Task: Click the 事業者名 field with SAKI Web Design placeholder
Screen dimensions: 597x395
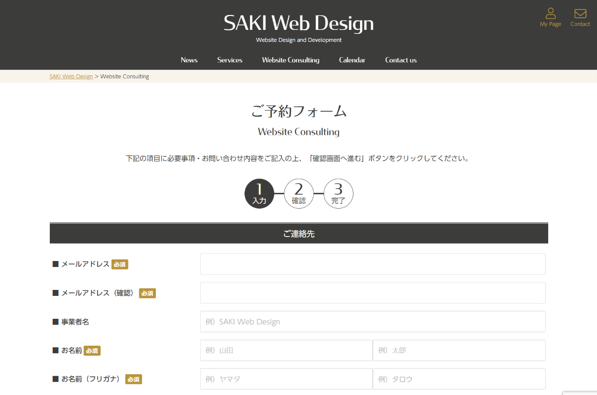Action: (373, 321)
